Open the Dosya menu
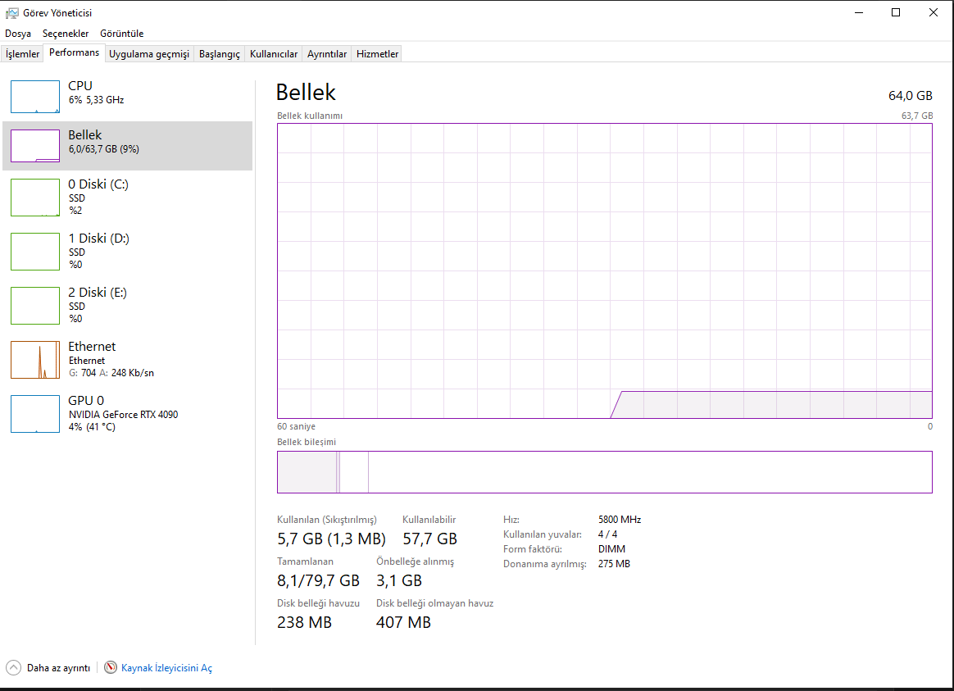The width and height of the screenshot is (954, 691). tap(18, 34)
